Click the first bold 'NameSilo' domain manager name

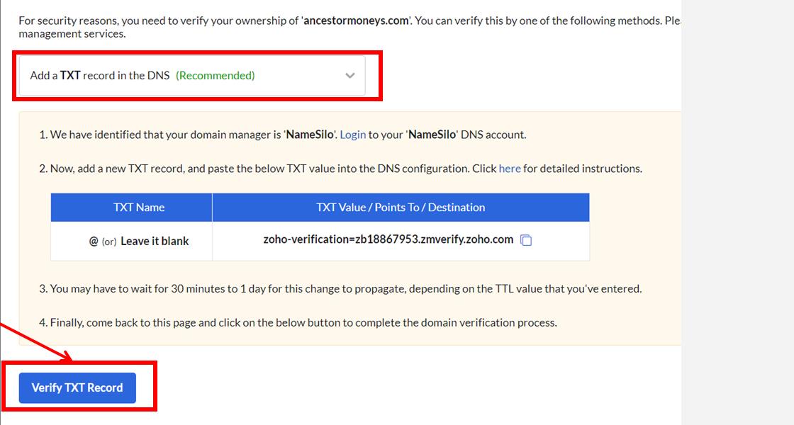click(311, 135)
